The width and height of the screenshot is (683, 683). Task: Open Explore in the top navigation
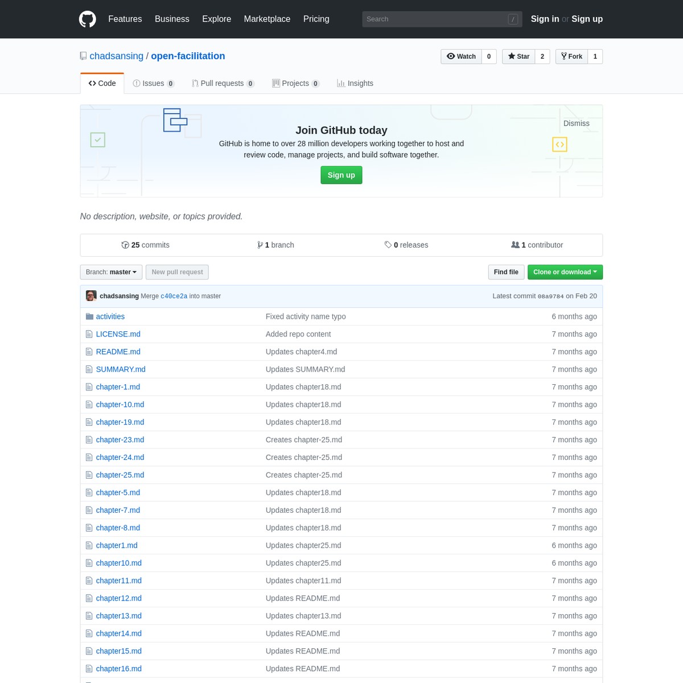[216, 19]
